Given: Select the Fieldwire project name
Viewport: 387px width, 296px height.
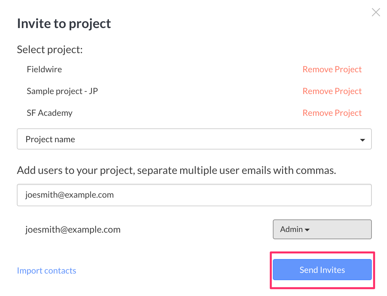Looking at the screenshot, I should 45,69.
